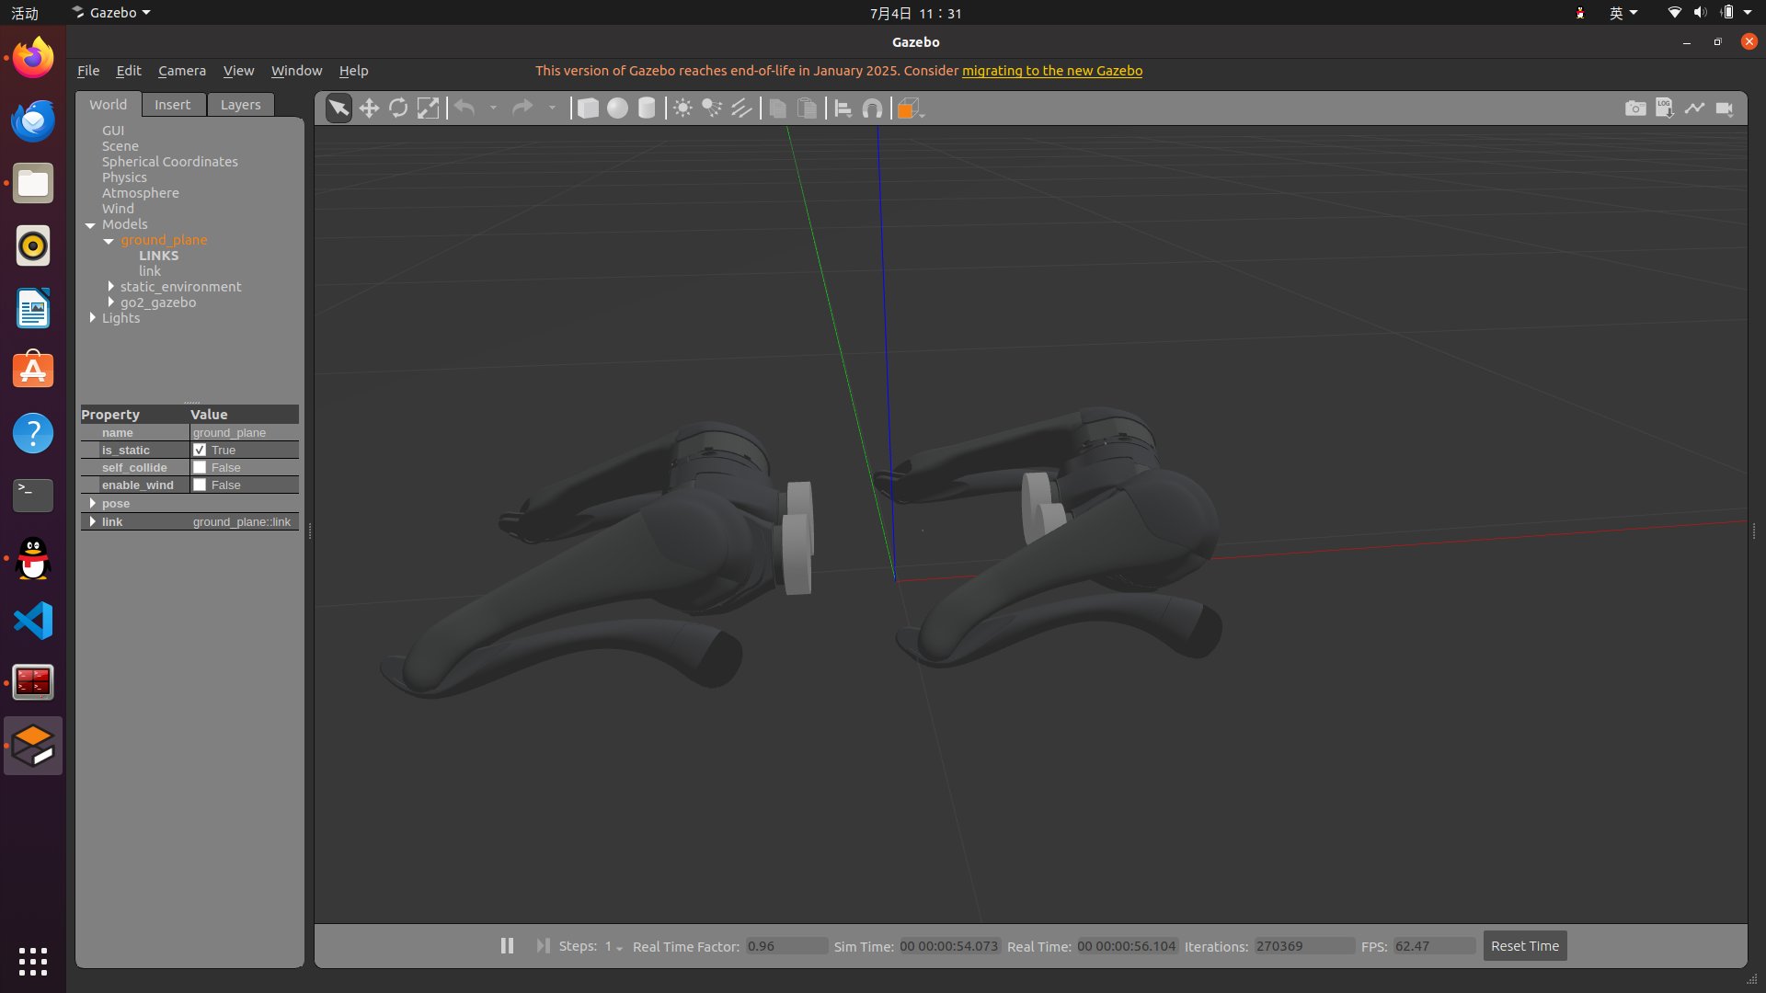The width and height of the screenshot is (1766, 993).
Task: Enable the self_collide checkbox
Action: [200, 467]
